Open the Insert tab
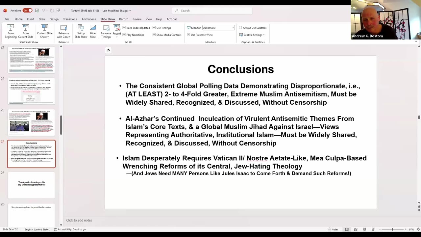 click(31, 19)
